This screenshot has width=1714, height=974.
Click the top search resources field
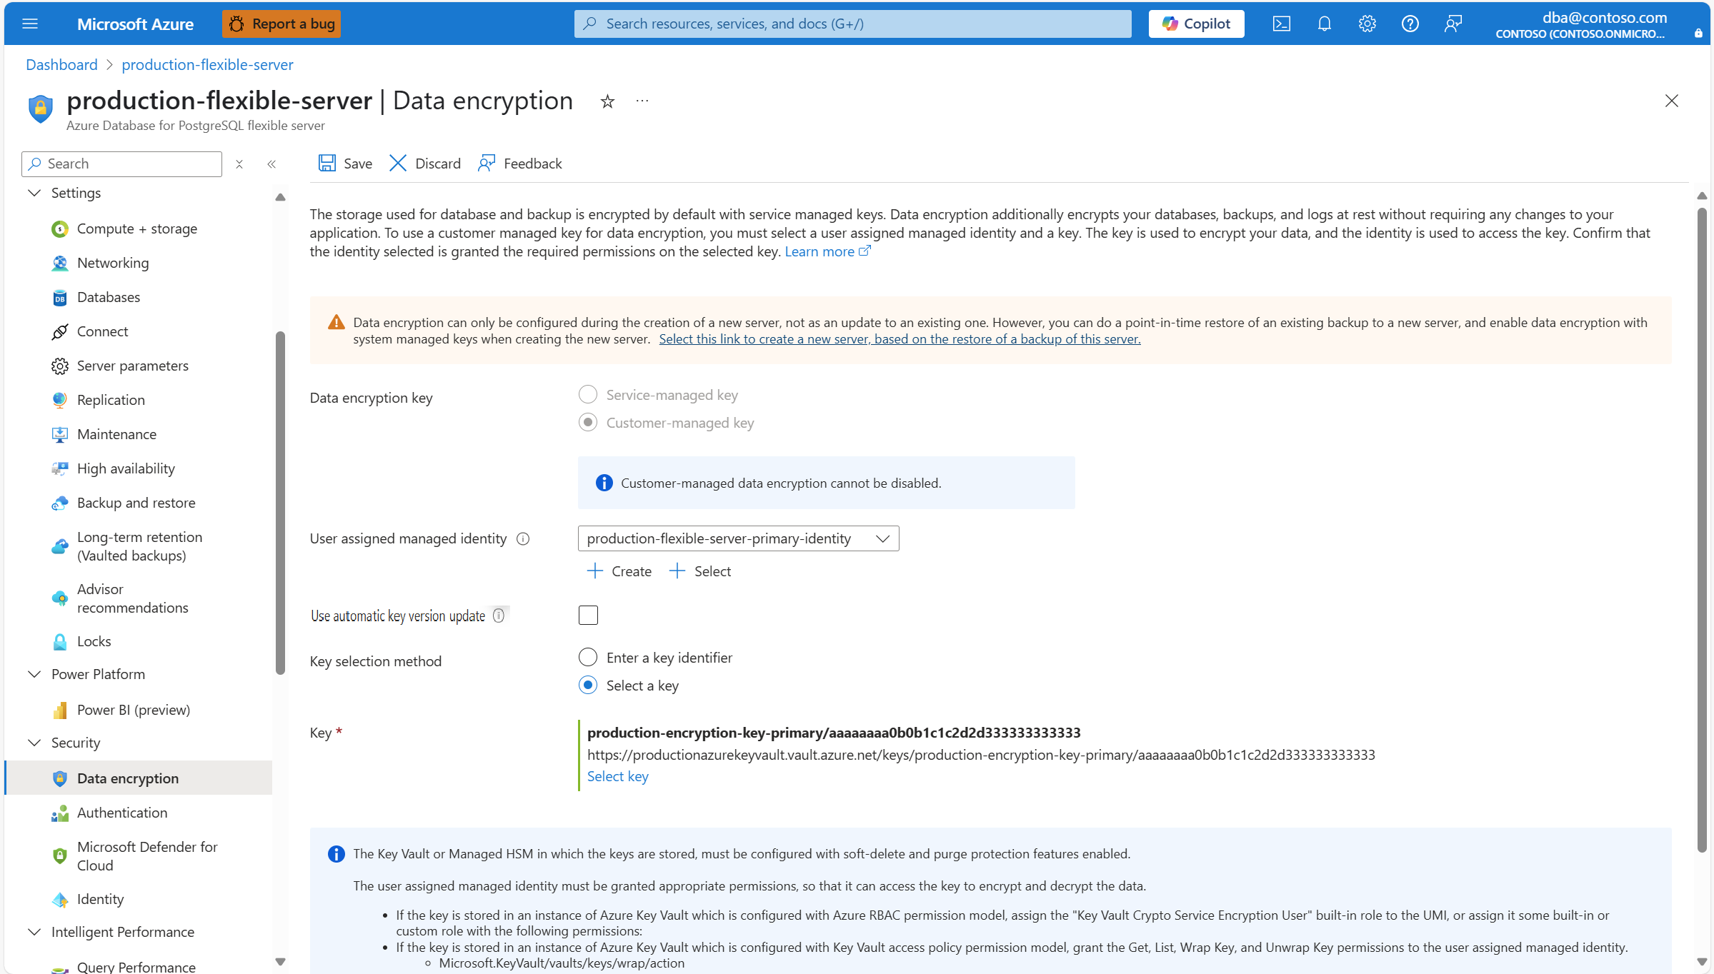[852, 24]
